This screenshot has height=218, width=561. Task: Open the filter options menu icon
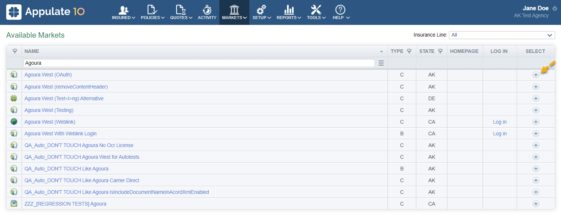pyautogui.click(x=381, y=63)
